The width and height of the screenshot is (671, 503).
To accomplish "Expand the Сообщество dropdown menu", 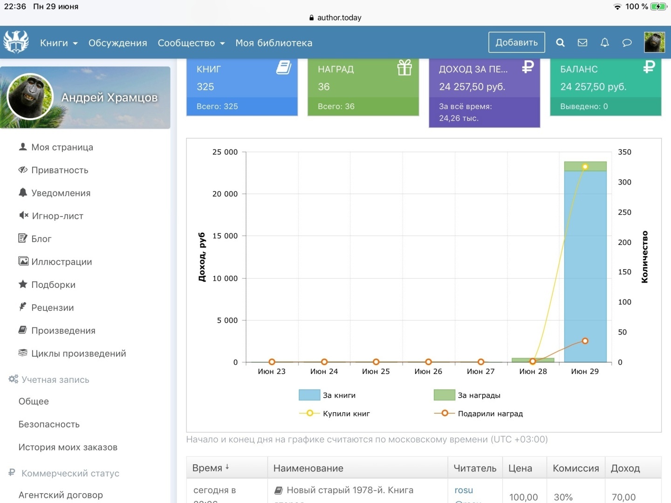I will [x=191, y=43].
